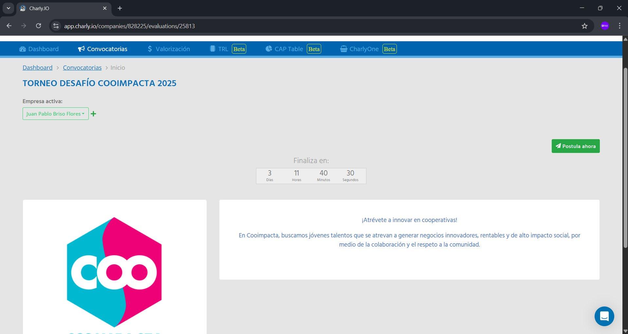This screenshot has width=628, height=334.
Task: Open the Dashboard nav item
Action: coord(39,49)
